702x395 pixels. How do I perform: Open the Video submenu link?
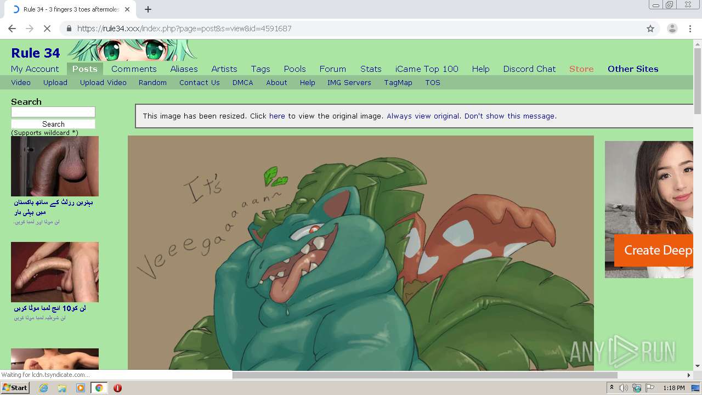pos(21,82)
